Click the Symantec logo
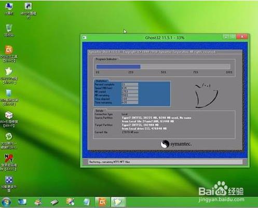This screenshot has width=258, height=208. click(176, 144)
